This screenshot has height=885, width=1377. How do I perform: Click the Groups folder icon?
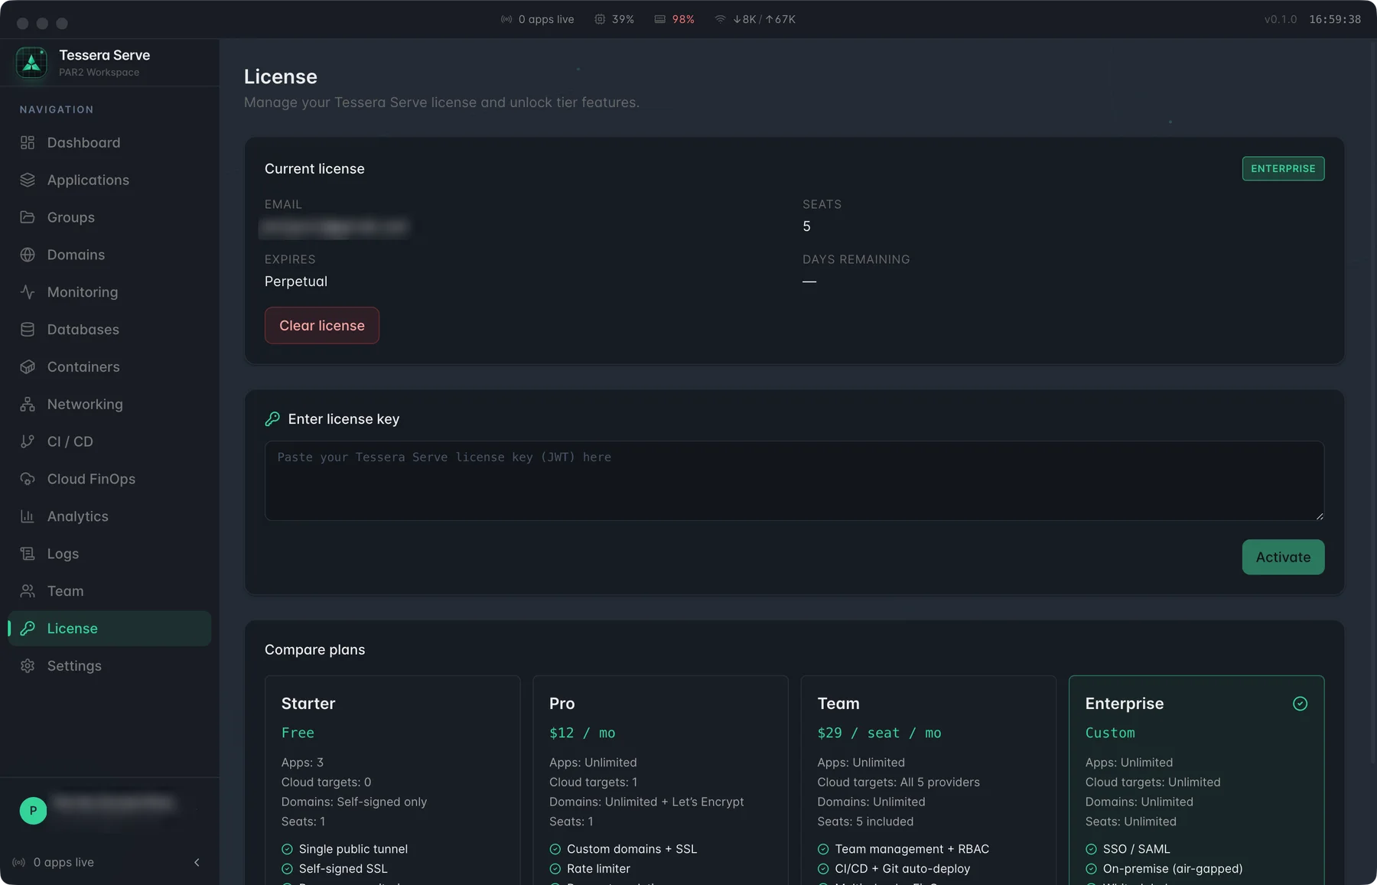28,217
